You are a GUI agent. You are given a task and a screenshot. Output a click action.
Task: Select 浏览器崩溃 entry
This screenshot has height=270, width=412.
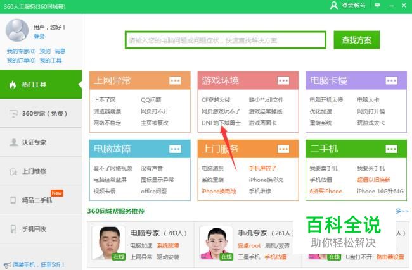tap(107, 111)
